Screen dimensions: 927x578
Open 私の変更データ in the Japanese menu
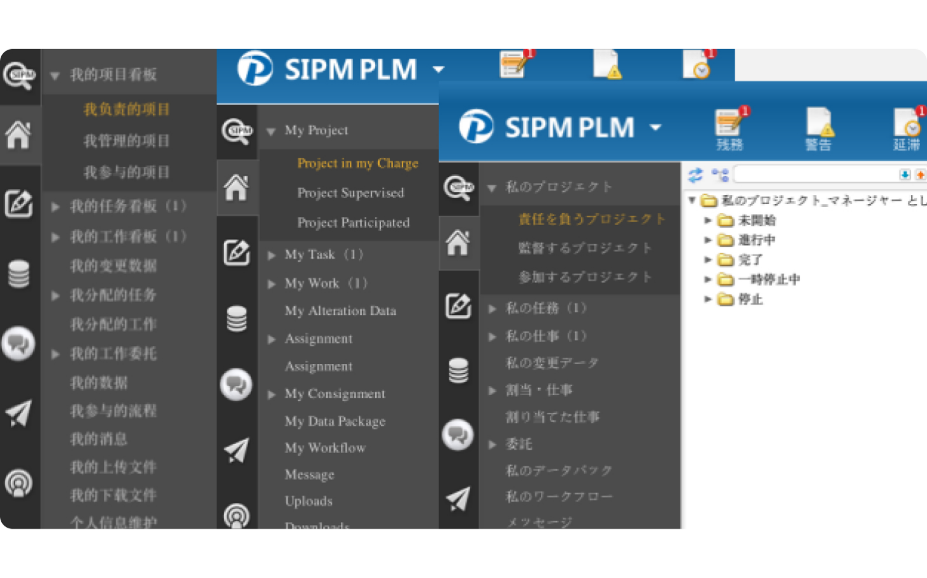click(552, 363)
